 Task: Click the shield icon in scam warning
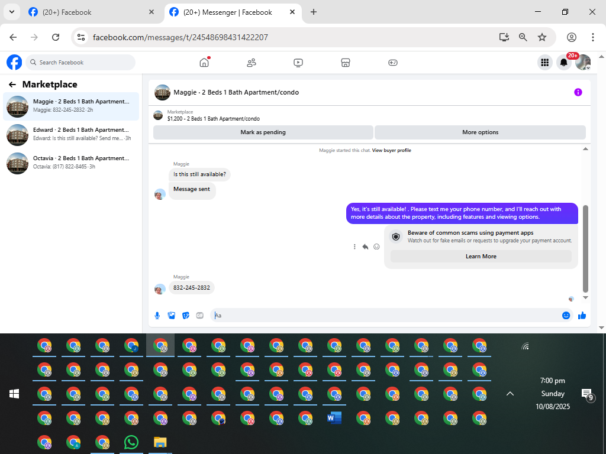[396, 236]
